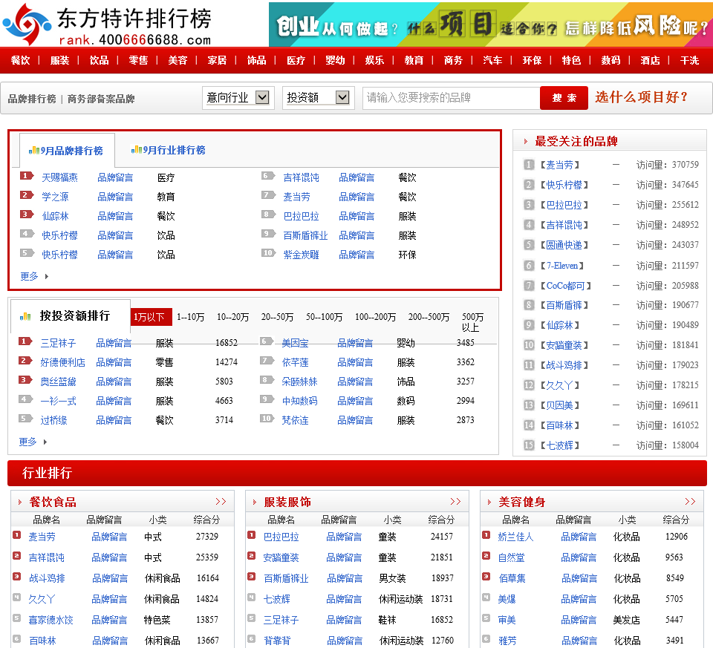The width and height of the screenshot is (713, 648).
Task: Click the double-arrow icon beside 餐饮食品
Action: click(221, 502)
